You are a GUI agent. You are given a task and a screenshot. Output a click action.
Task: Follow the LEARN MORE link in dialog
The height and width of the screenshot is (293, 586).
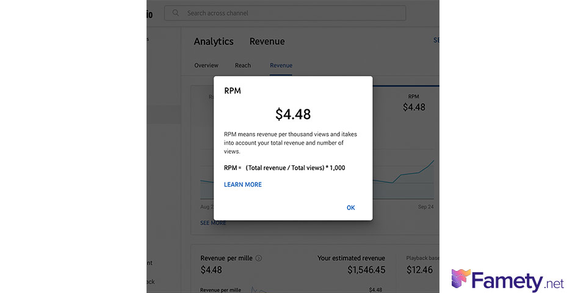(243, 184)
